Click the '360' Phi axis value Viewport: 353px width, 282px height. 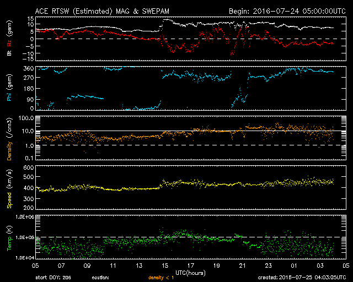point(29,69)
